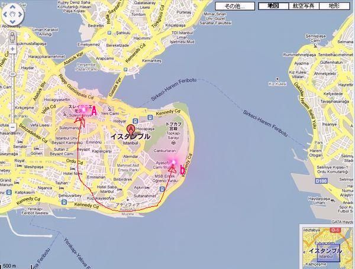Image resolution: width=355 pixels, height=269 pixels.
Task: Click the Cankurtaran label
Action: coord(164,150)
